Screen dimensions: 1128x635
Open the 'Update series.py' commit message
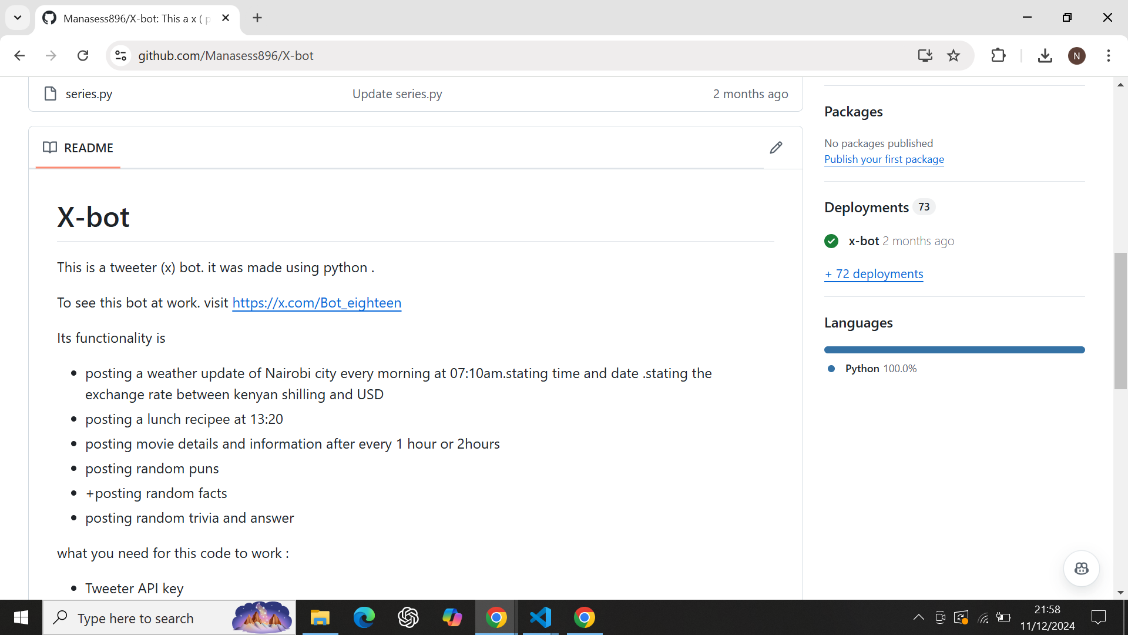pos(397,94)
